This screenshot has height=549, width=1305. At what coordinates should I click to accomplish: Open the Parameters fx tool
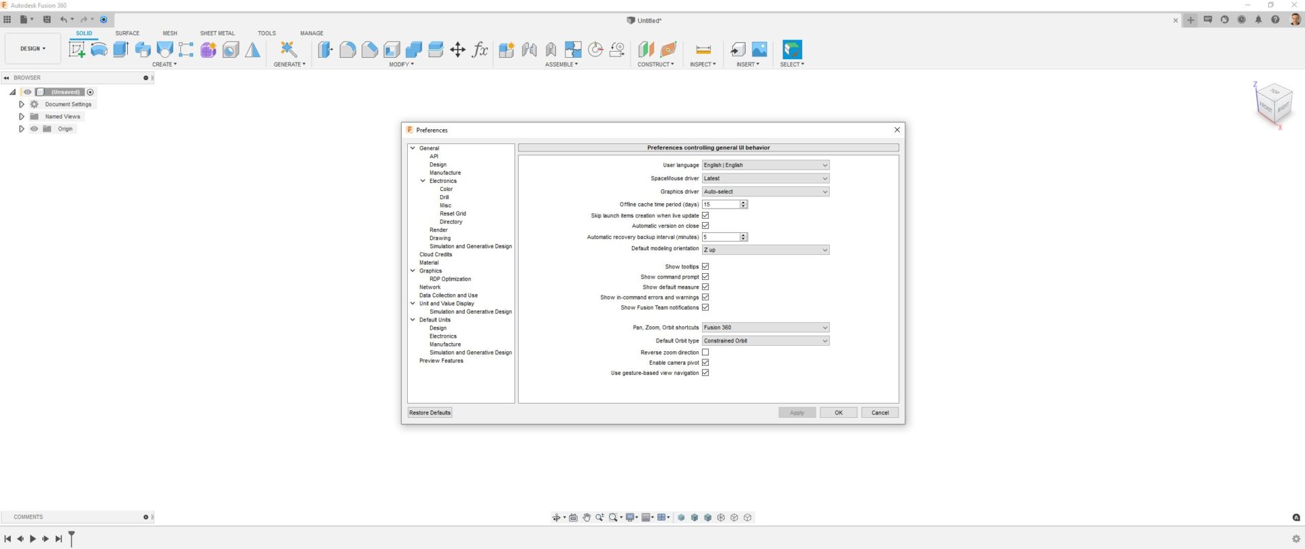(x=480, y=50)
